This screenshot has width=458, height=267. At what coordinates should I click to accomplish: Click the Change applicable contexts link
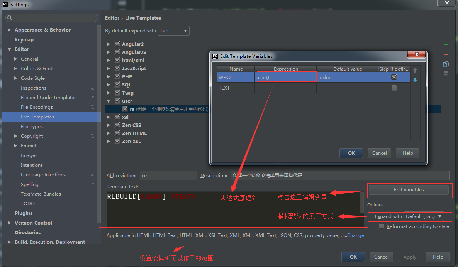click(x=355, y=235)
